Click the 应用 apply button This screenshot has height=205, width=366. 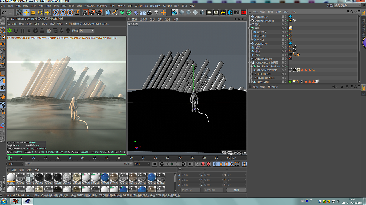tap(236, 190)
